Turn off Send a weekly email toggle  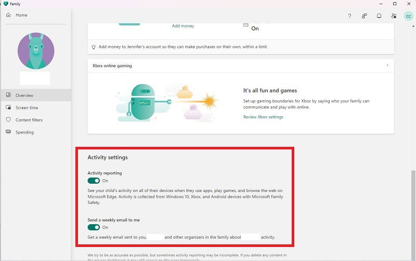coord(94,227)
